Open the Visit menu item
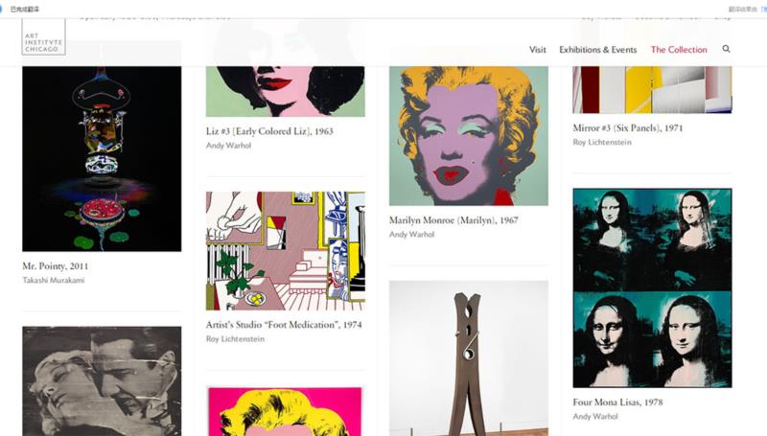This screenshot has width=767, height=436. click(x=537, y=50)
